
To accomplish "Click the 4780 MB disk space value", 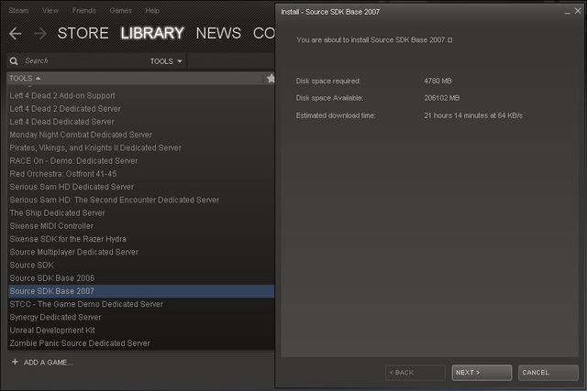I will [437, 81].
